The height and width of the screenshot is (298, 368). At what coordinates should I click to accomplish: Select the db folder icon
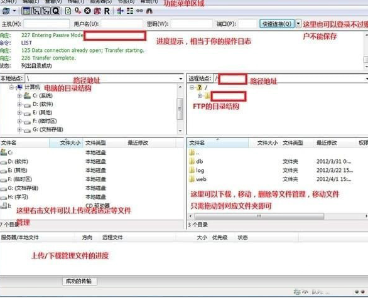pos(192,161)
